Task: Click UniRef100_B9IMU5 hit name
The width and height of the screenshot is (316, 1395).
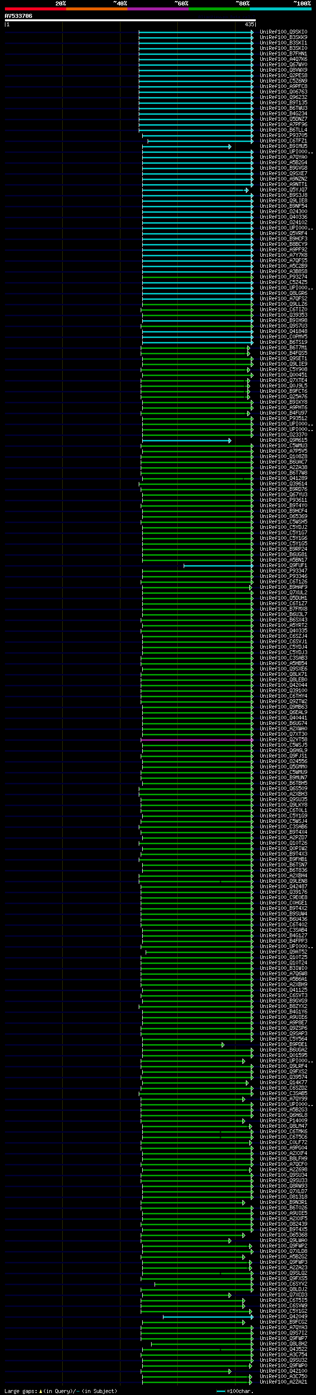Action: [283, 146]
